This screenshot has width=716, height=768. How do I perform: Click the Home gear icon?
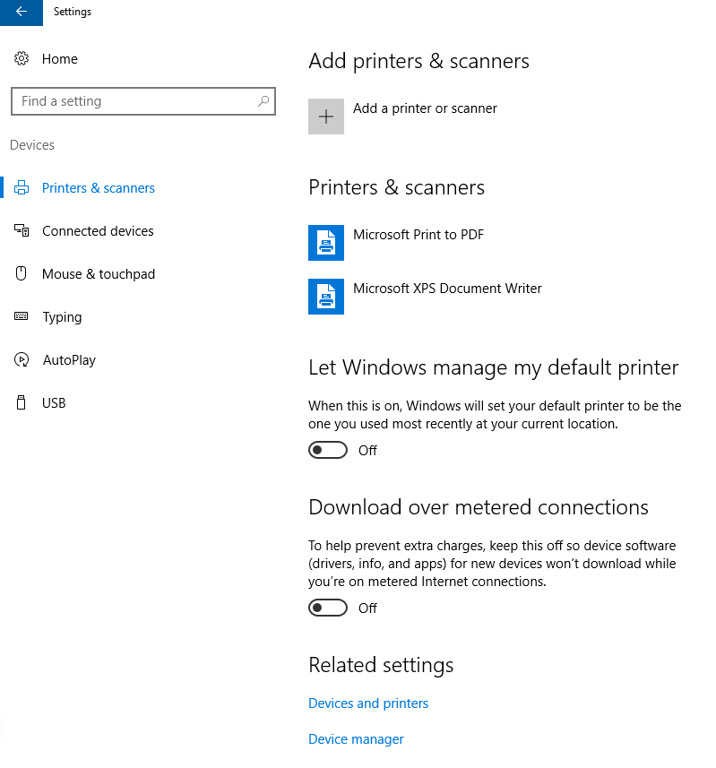(x=22, y=59)
